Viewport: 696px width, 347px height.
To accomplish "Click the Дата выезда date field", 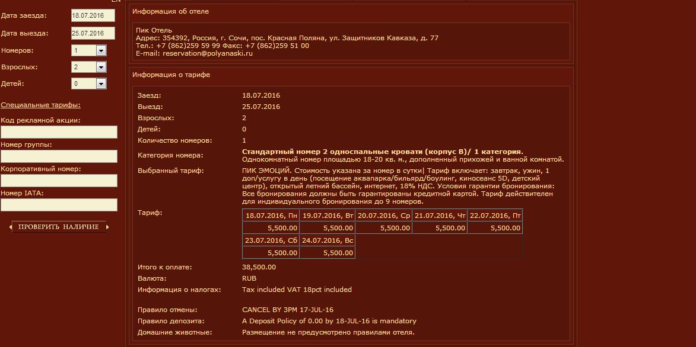I will [92, 34].
